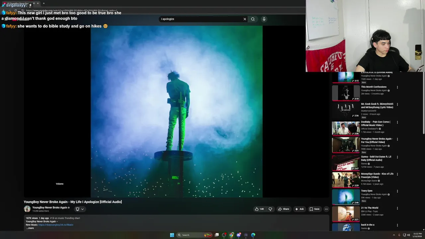Open the system volume tray icon

tap(408, 235)
